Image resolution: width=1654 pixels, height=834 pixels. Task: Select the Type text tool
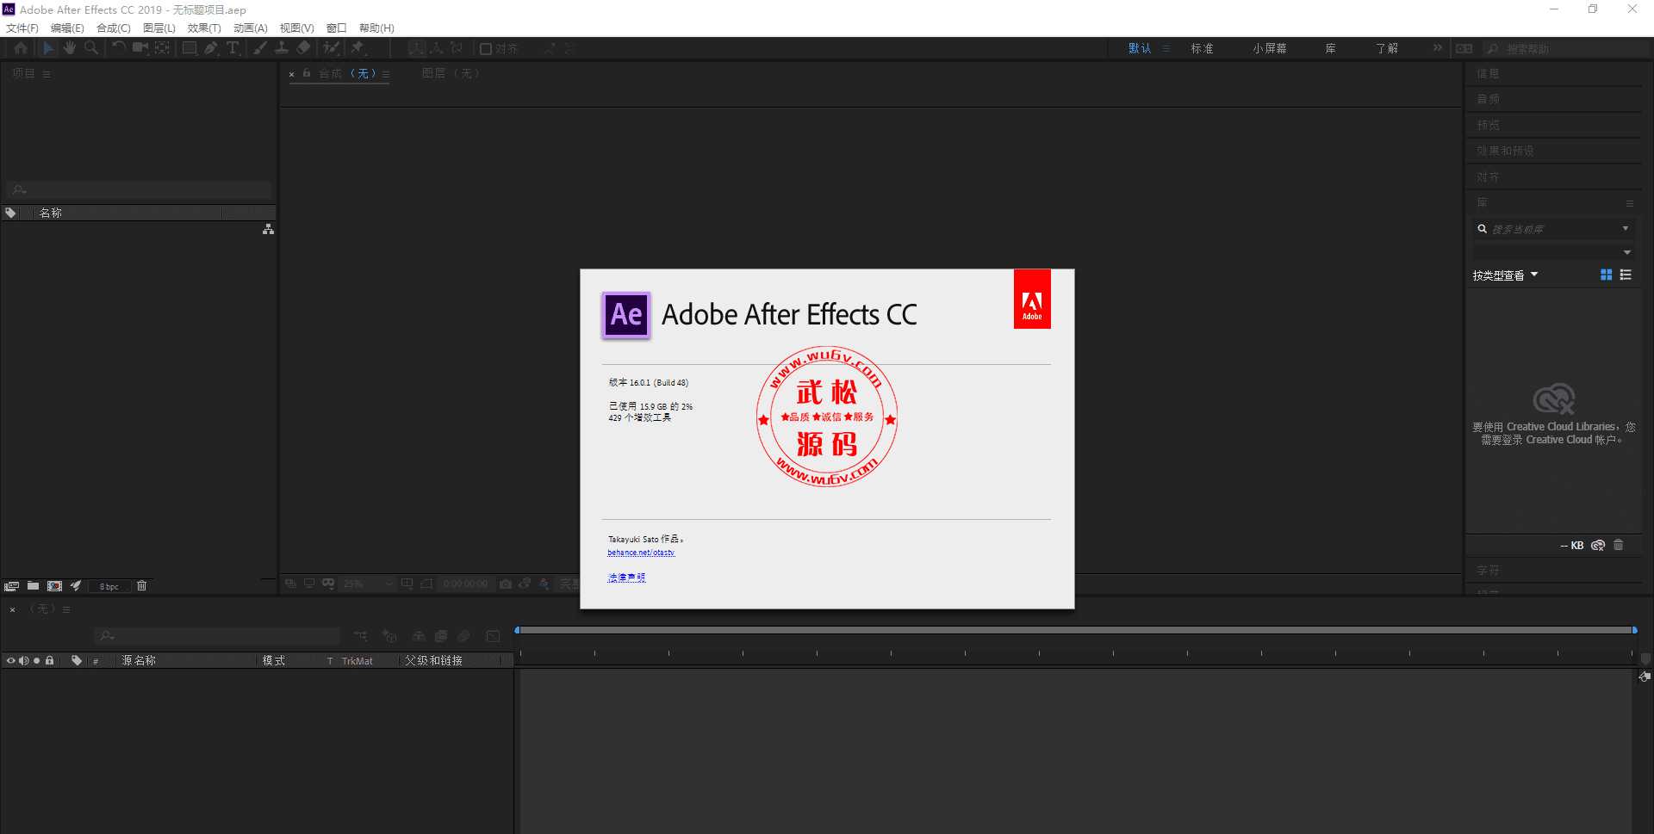pyautogui.click(x=233, y=48)
